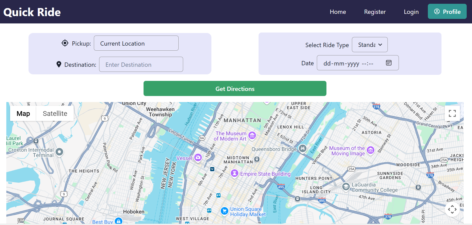Click the THE HEIGHTS map label

click(x=84, y=171)
